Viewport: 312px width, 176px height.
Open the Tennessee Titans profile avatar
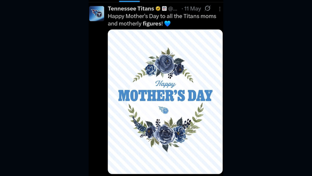(97, 14)
